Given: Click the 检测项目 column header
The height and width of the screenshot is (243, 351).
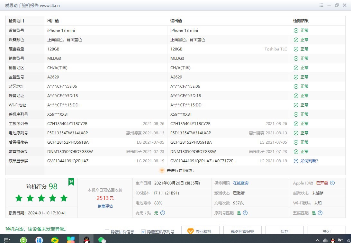Looking at the screenshot, I should pos(16,21).
